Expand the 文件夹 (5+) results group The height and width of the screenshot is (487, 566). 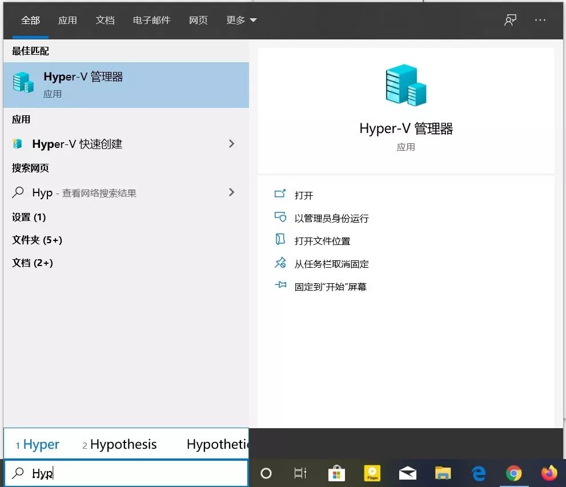[x=37, y=240]
